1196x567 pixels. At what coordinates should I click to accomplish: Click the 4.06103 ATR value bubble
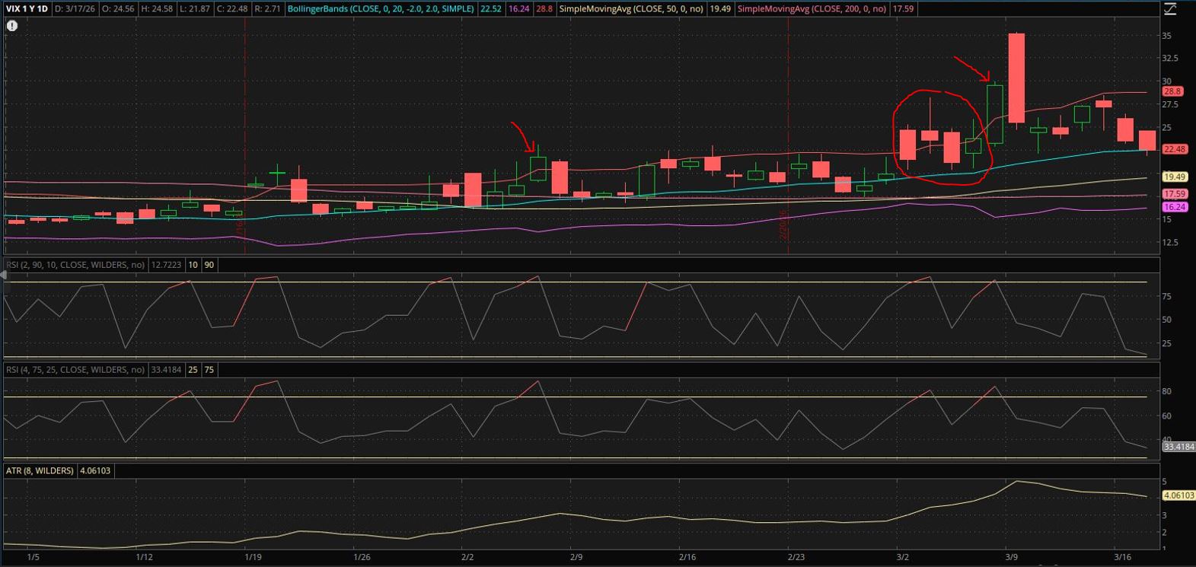click(1178, 495)
